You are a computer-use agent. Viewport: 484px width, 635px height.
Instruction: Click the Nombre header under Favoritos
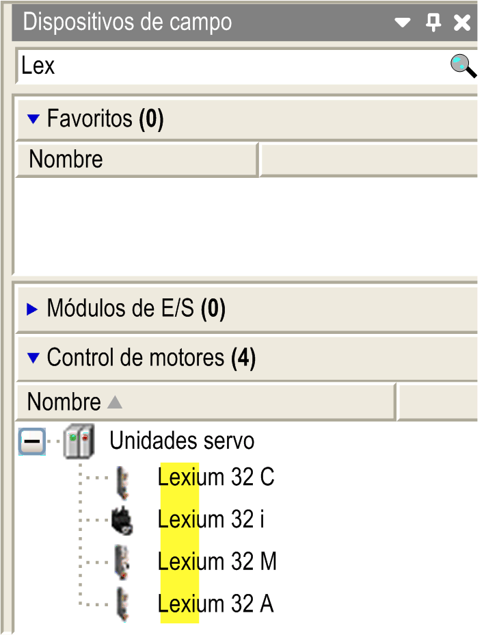coord(137,159)
